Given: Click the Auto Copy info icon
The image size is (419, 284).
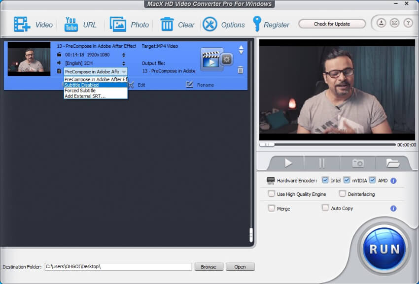Looking at the screenshot, I should [x=393, y=209].
